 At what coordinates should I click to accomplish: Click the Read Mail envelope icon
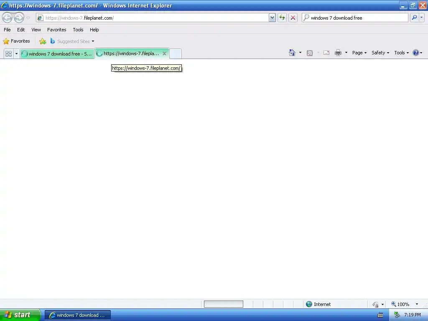click(x=326, y=53)
